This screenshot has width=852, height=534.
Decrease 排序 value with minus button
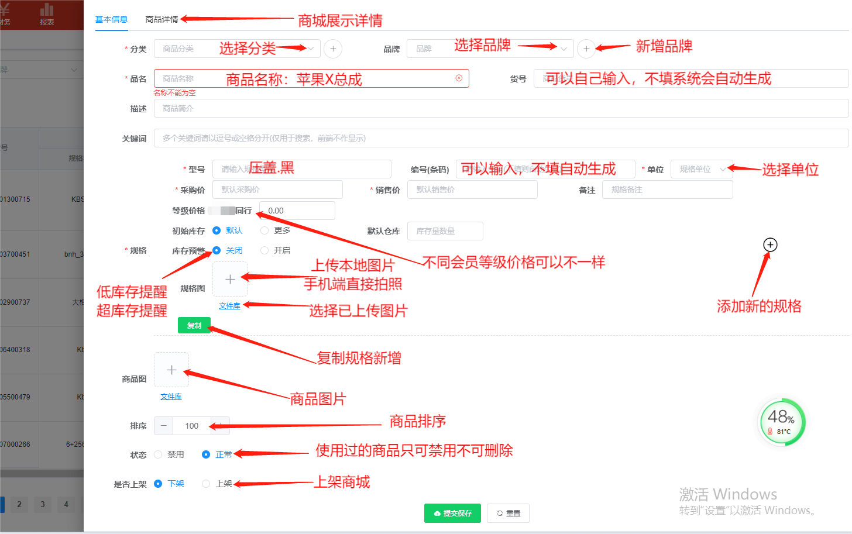pyautogui.click(x=164, y=426)
